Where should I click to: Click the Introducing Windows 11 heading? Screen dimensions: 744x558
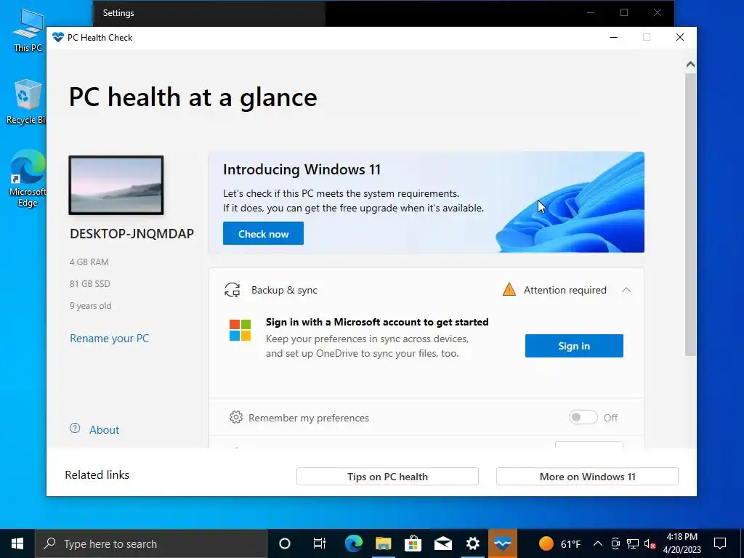click(302, 169)
